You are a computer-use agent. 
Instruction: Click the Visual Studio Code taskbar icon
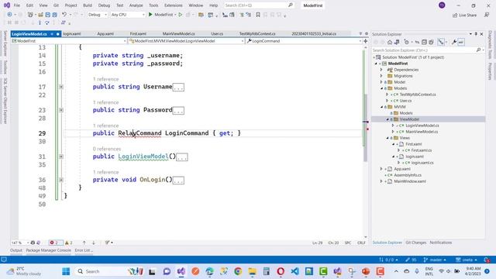pos(294,271)
